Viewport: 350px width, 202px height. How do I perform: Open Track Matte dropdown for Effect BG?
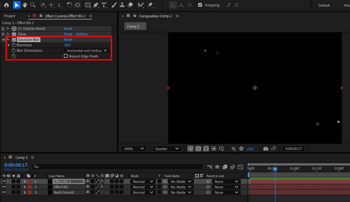point(180,187)
